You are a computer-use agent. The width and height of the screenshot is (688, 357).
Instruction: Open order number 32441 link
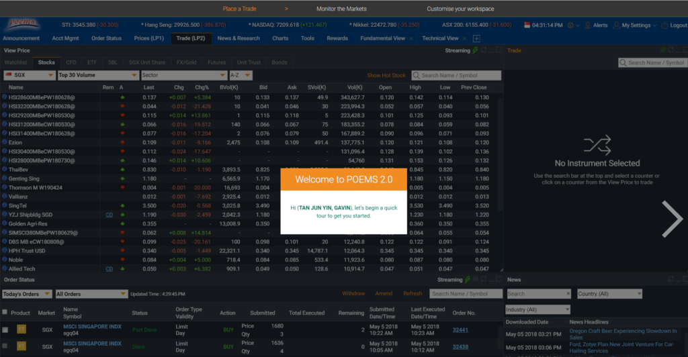(460, 330)
